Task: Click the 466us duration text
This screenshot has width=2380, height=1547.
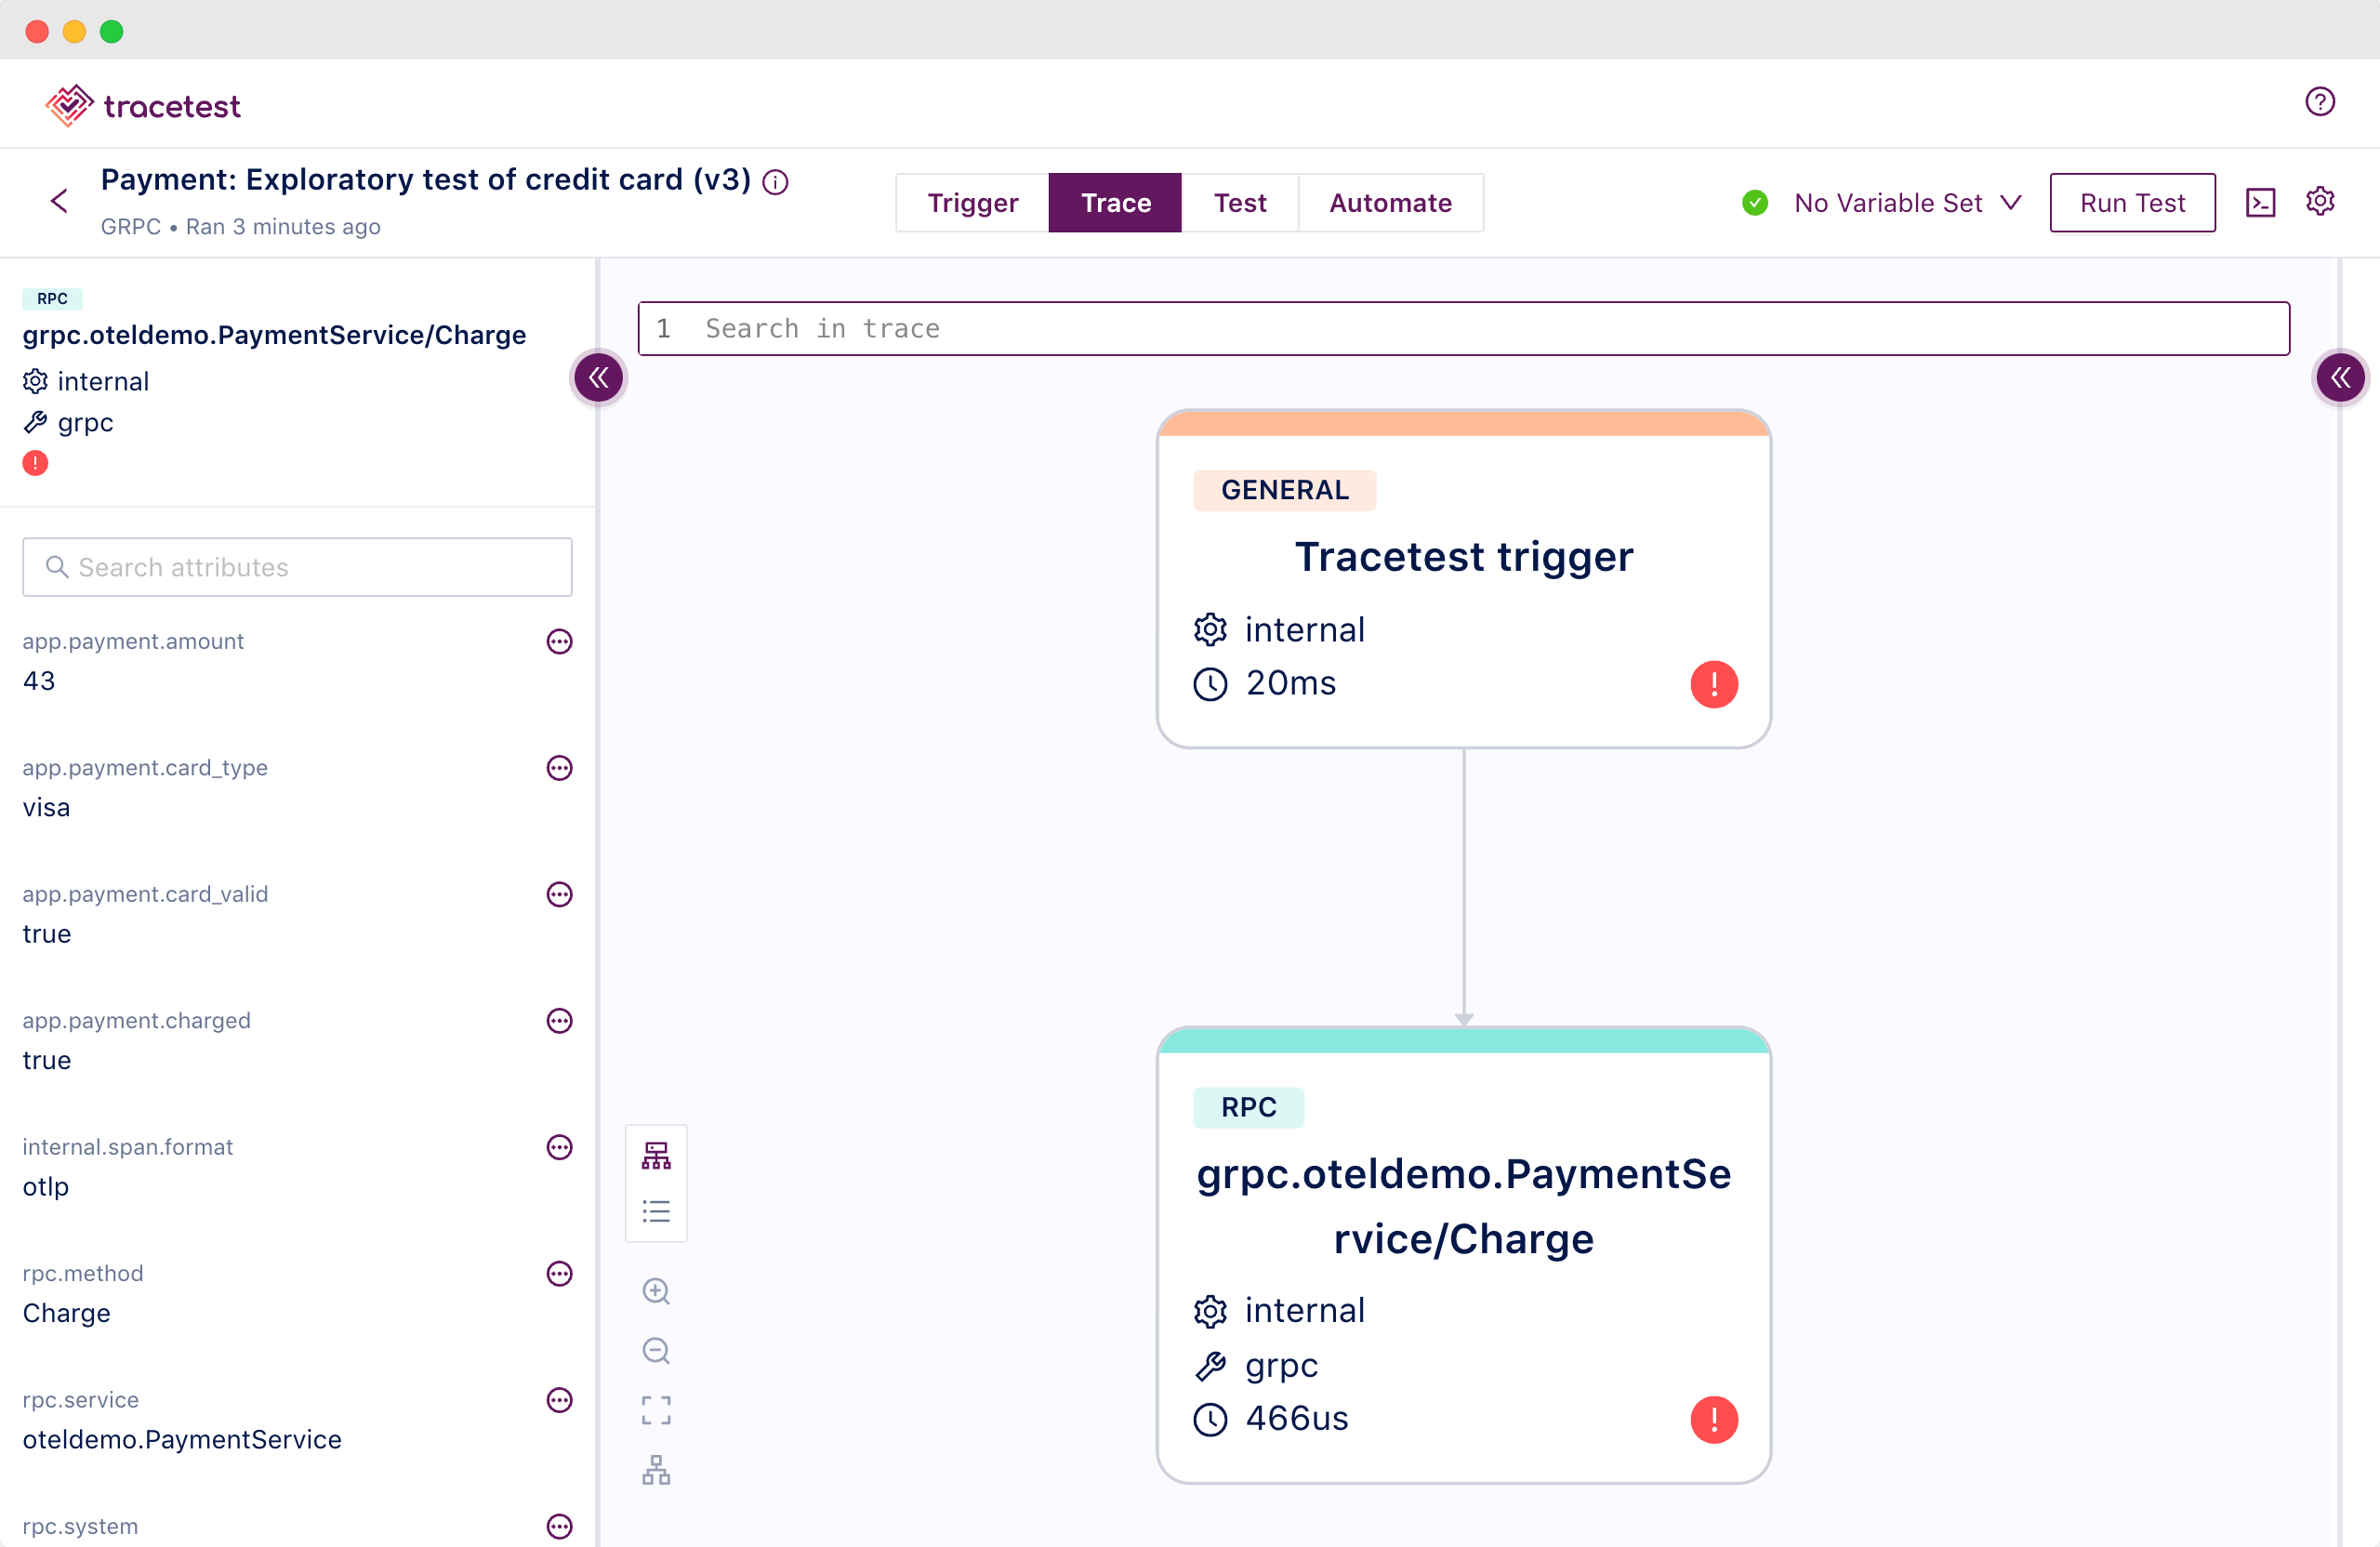Action: (1296, 1418)
